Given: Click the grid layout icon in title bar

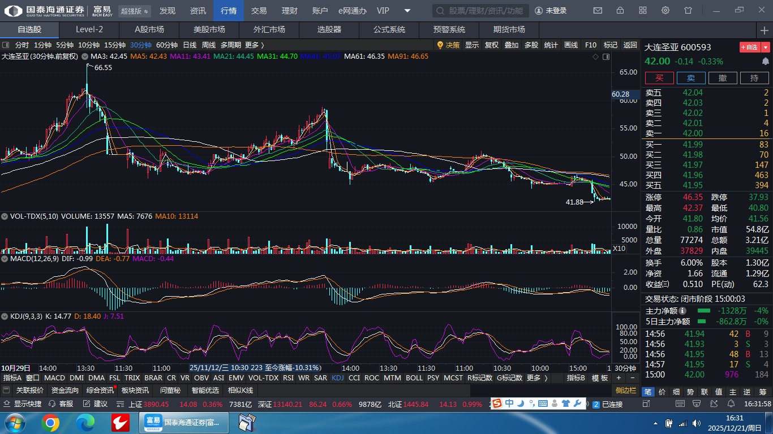Looking at the screenshot, I should 643,11.
